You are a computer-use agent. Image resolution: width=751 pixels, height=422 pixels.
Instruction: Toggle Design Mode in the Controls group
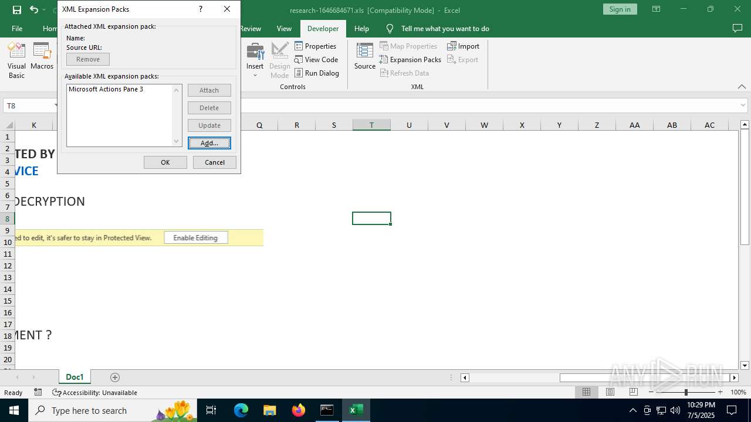[279, 60]
